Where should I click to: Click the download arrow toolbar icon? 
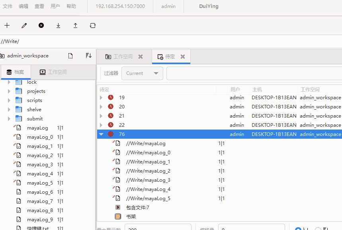click(58, 26)
